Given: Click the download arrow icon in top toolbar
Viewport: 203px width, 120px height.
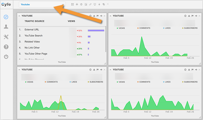Looking at the screenshot, I should [99, 5].
